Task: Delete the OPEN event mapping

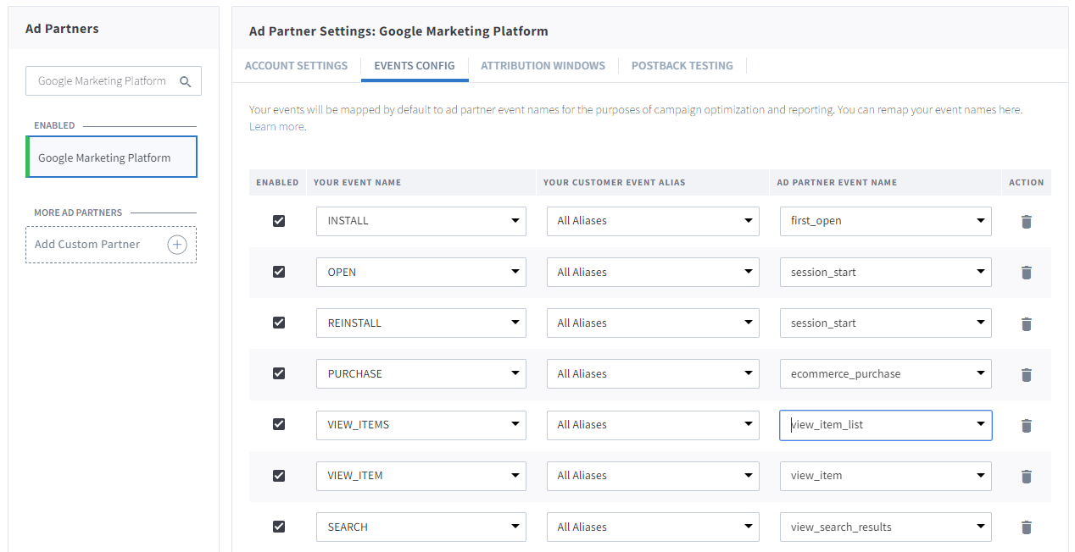Action: pyautogui.click(x=1026, y=273)
